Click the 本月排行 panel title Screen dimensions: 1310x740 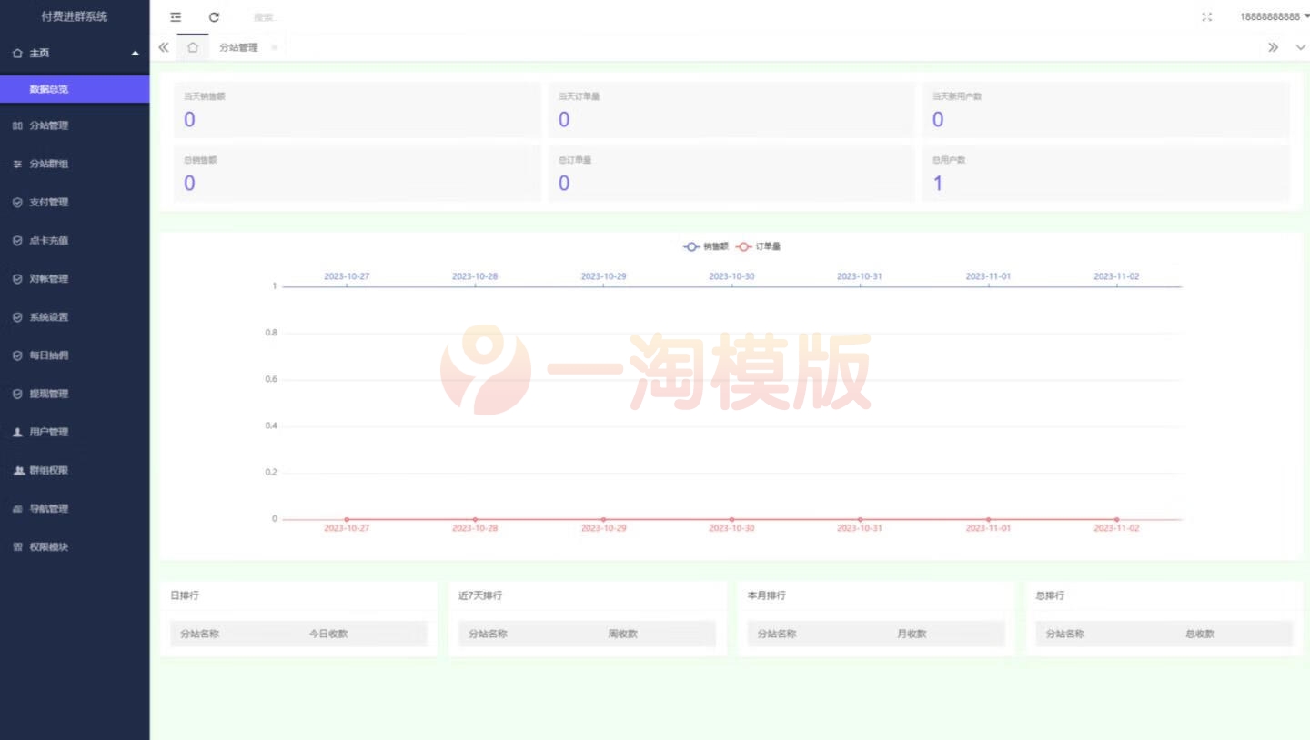coord(767,595)
